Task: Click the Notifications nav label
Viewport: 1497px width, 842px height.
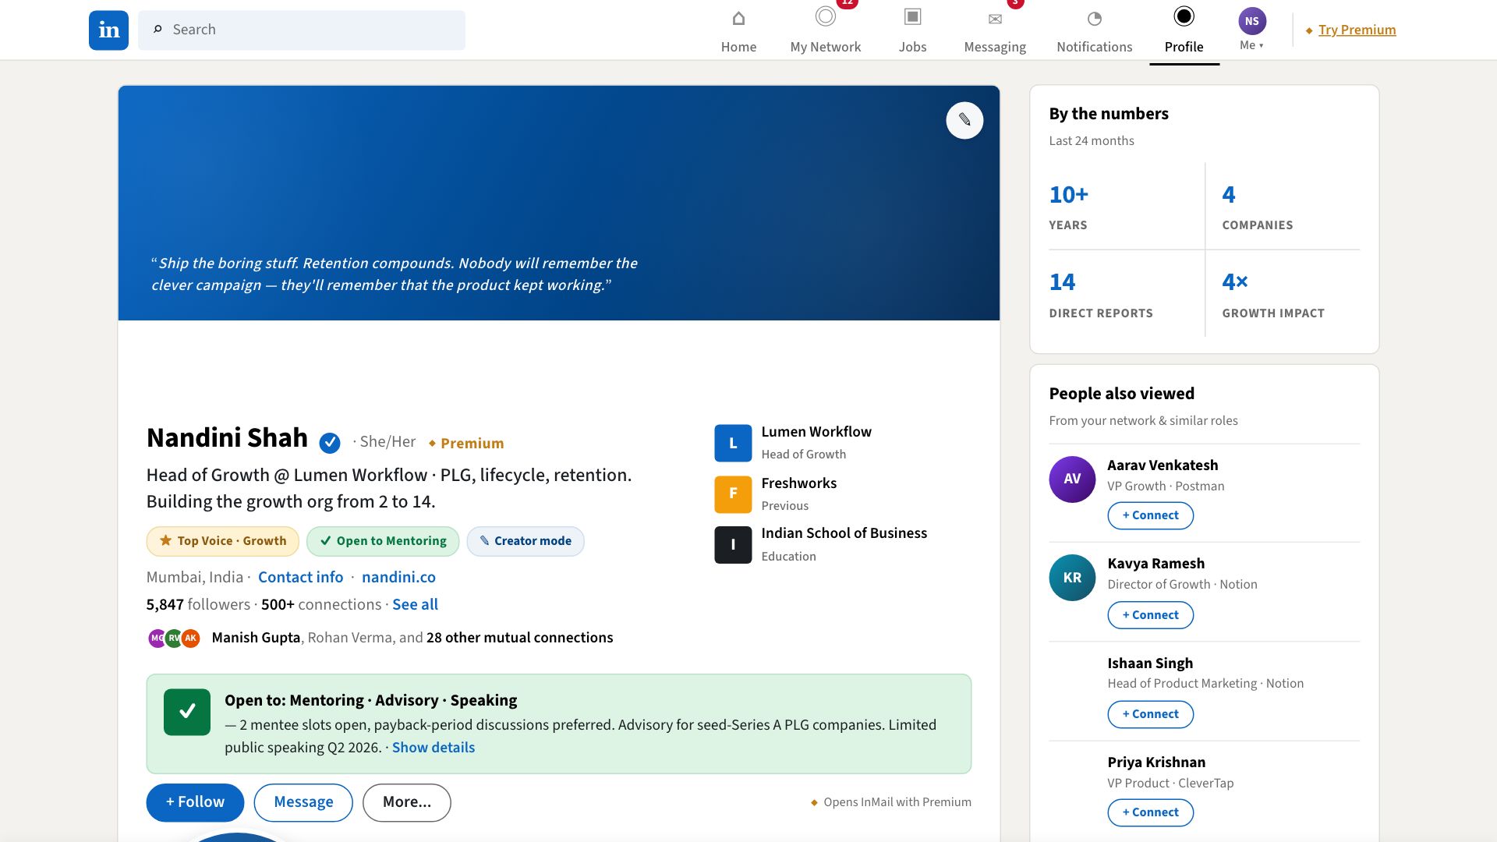Action: (1094, 47)
